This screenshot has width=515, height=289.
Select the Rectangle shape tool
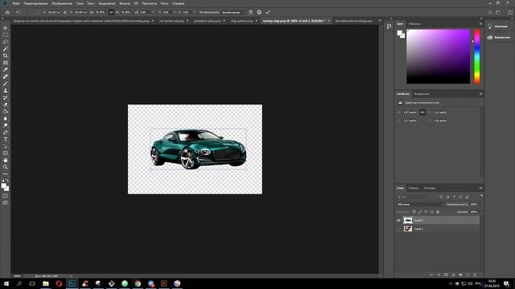coord(6,153)
